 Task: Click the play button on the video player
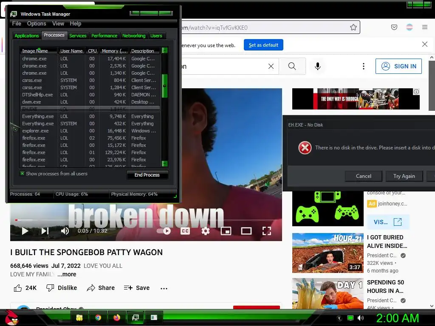coord(25,231)
